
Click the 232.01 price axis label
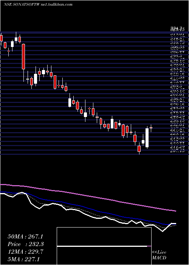[177, 125]
